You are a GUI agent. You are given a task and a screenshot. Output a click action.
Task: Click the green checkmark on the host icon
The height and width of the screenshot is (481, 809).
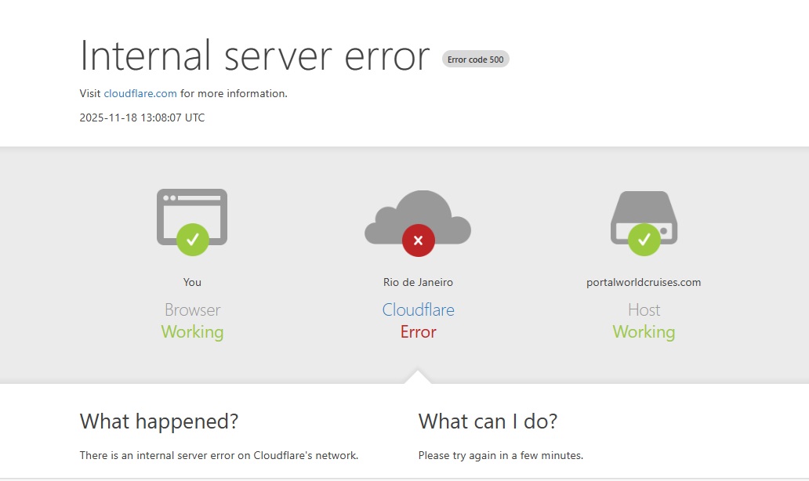[x=644, y=239]
